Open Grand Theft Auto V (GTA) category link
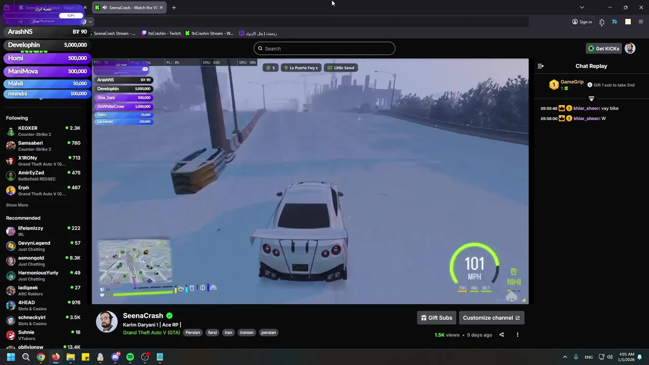The width and height of the screenshot is (649, 365). click(x=152, y=333)
